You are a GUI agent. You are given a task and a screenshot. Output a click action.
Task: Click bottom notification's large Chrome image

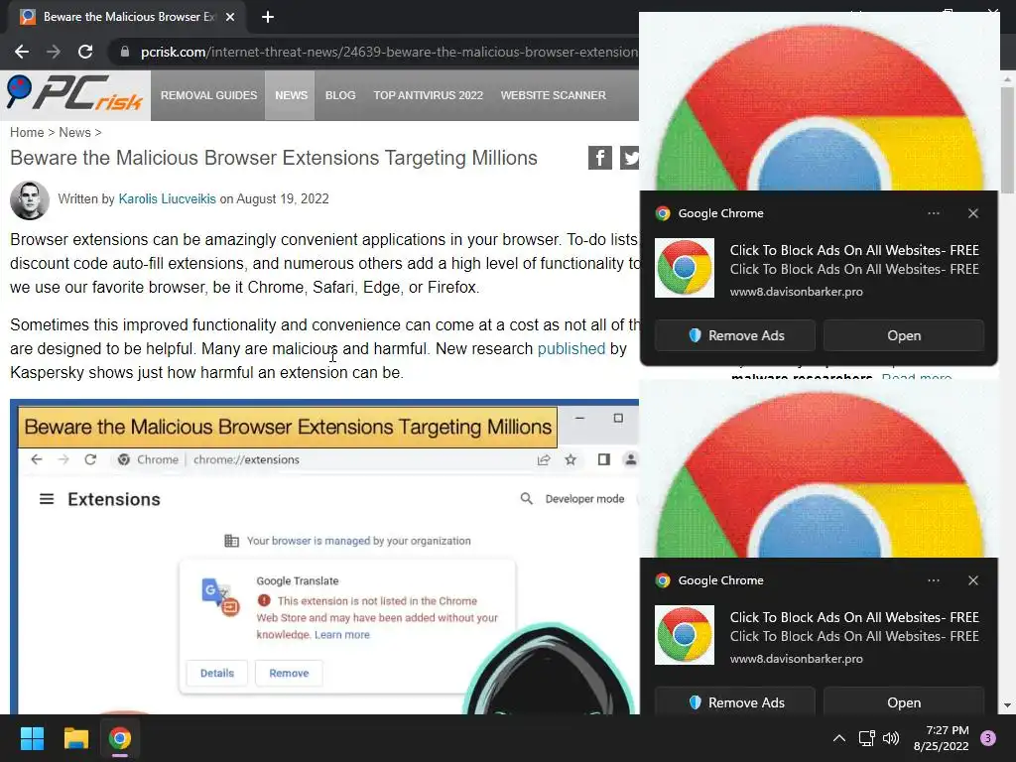(x=819, y=469)
